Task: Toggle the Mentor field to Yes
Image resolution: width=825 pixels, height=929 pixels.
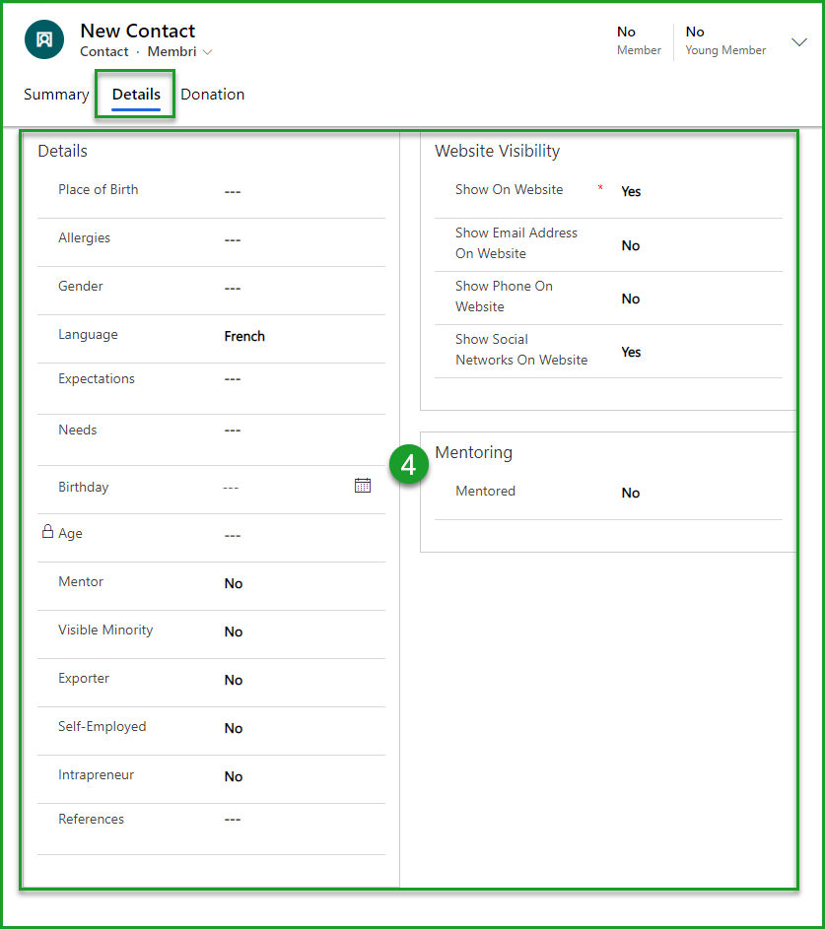Action: tap(234, 583)
